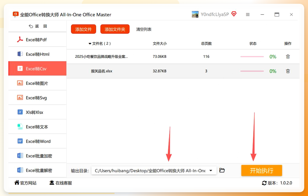The height and width of the screenshot is (196, 308).
Task: Click the page count 3 cell
Action: [x=206, y=71]
